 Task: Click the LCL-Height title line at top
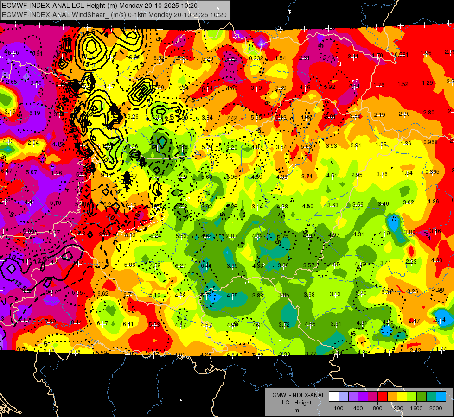point(100,6)
